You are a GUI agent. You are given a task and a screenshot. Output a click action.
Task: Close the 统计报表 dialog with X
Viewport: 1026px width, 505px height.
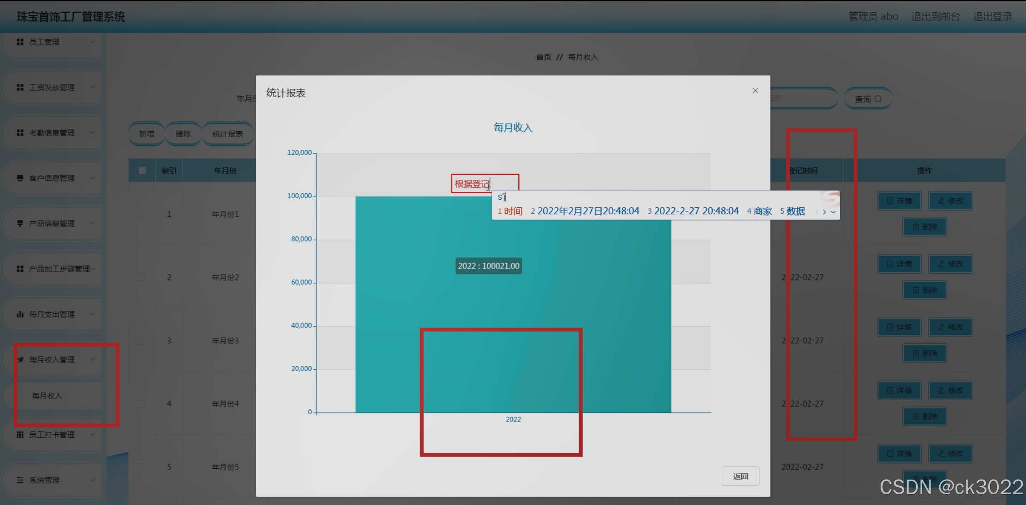[755, 91]
